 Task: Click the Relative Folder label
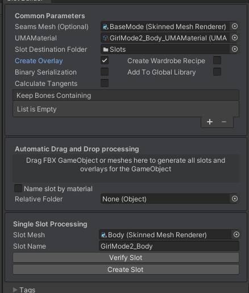point(39,199)
